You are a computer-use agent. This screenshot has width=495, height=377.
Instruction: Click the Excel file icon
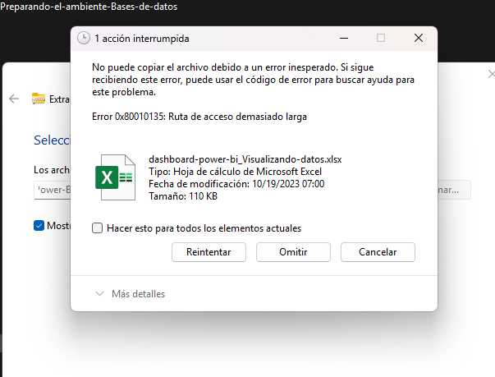pyautogui.click(x=116, y=177)
